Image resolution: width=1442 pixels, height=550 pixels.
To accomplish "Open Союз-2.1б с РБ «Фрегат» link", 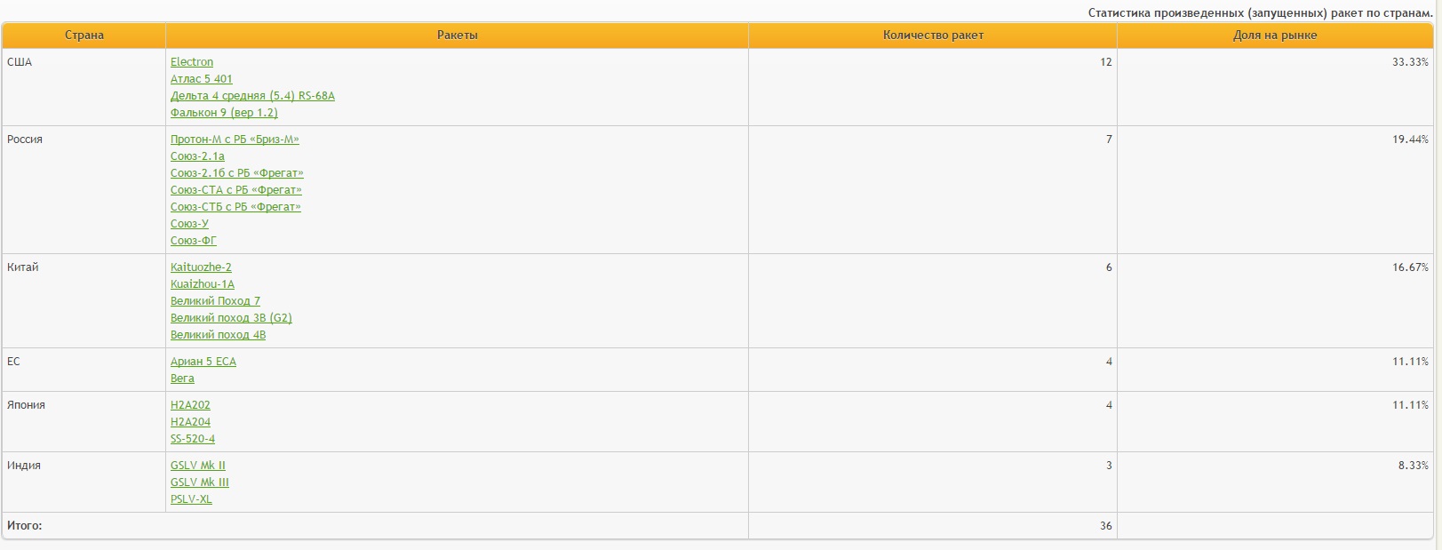I will pyautogui.click(x=236, y=173).
